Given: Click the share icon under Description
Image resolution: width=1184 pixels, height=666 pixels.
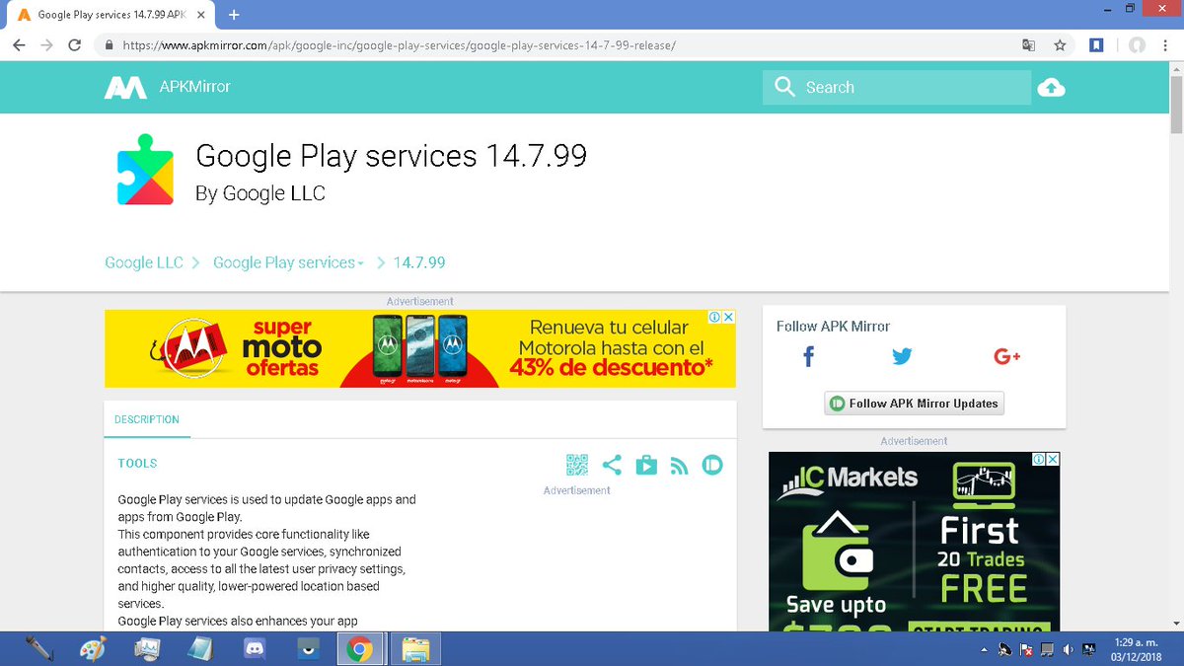Looking at the screenshot, I should [x=612, y=465].
